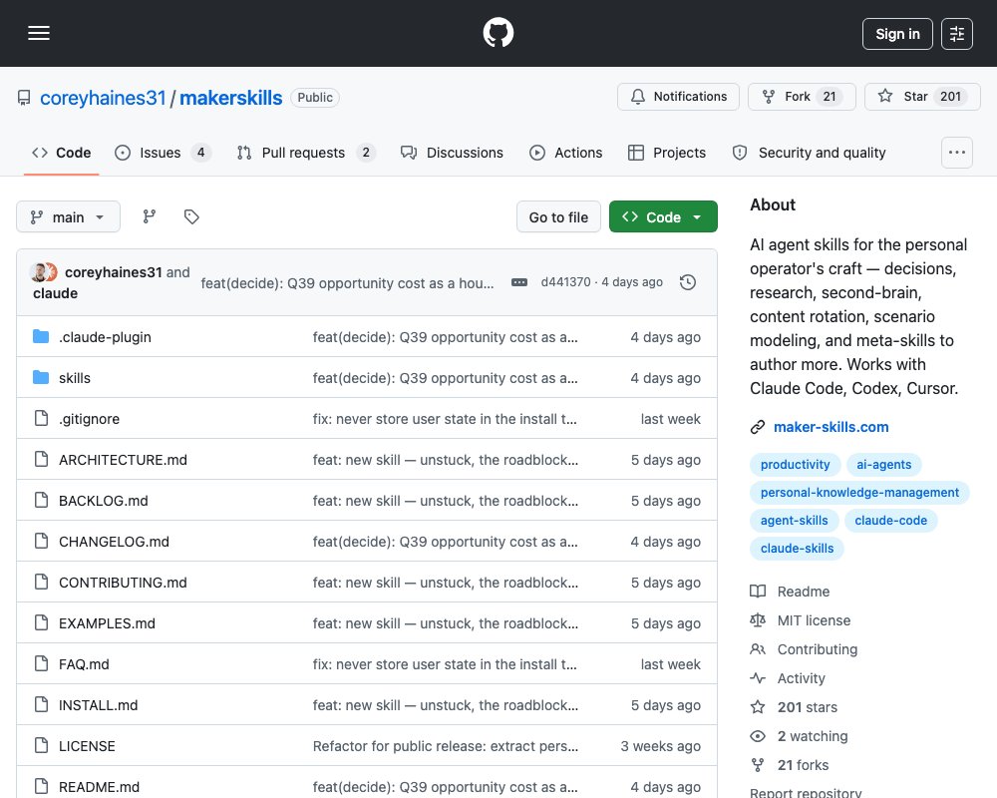Open the .gitignore file
The image size is (997, 798).
(89, 419)
